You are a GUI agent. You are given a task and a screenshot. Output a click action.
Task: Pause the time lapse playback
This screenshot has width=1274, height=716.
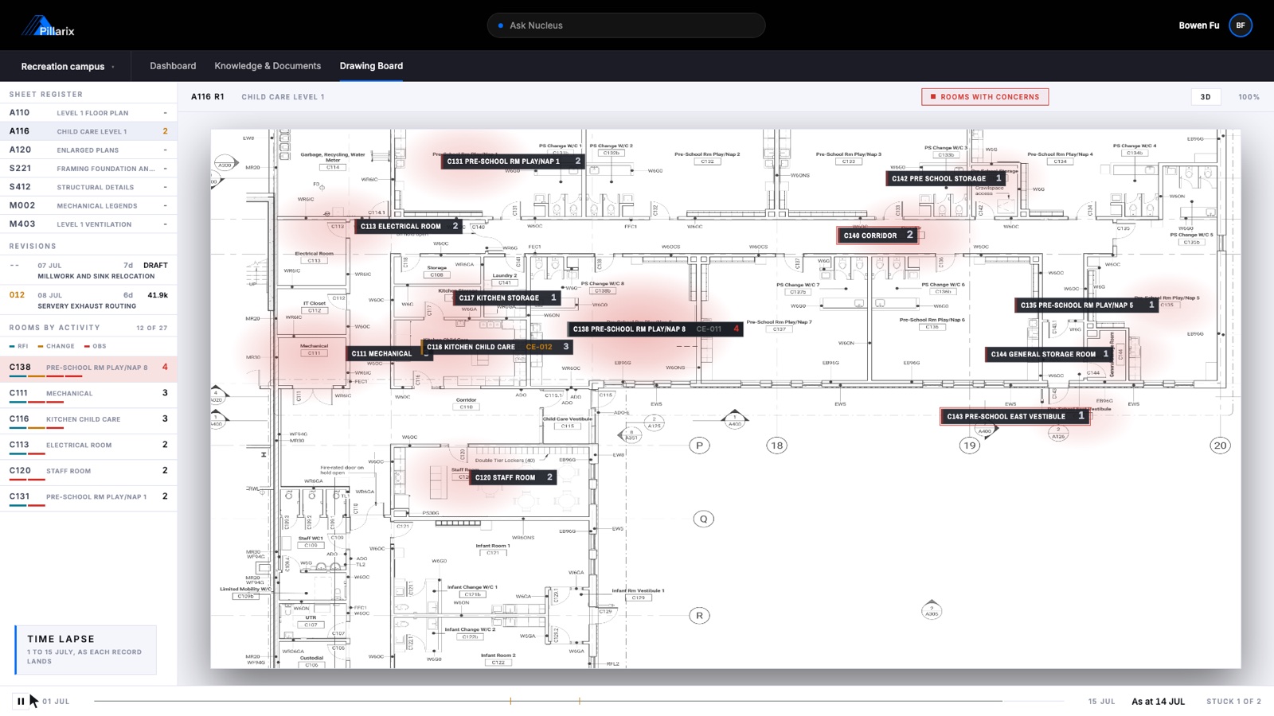(21, 701)
